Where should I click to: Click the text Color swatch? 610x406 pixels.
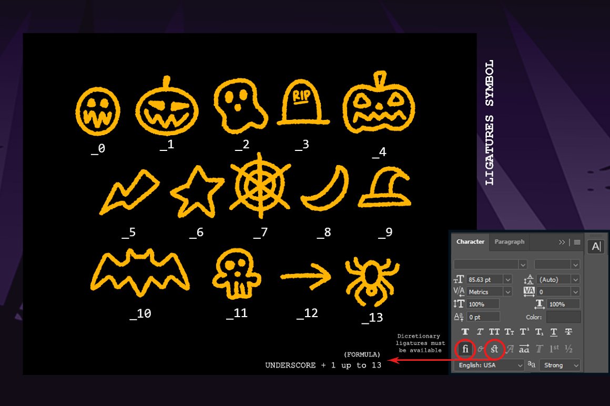(x=563, y=317)
